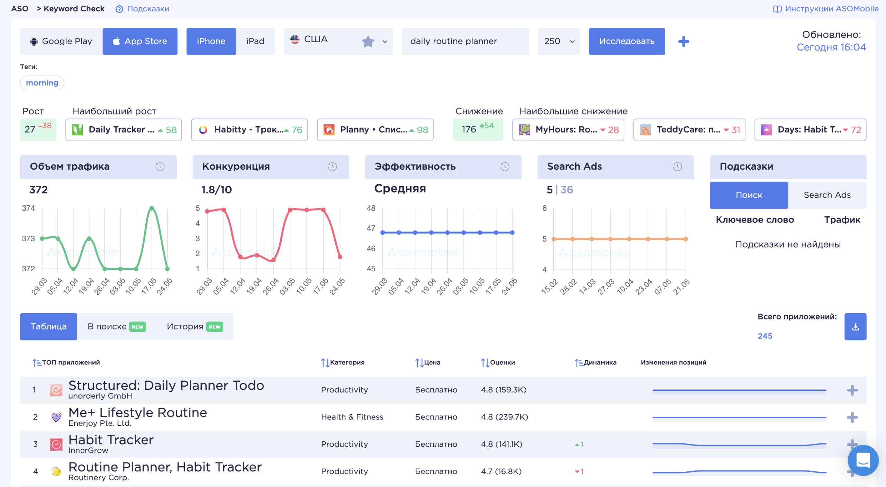The height and width of the screenshot is (487, 886).
Task: Click the blue download icon button
Action: 855,326
